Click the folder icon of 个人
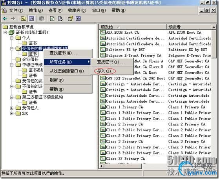219x179 pixels. click(x=18, y=38)
